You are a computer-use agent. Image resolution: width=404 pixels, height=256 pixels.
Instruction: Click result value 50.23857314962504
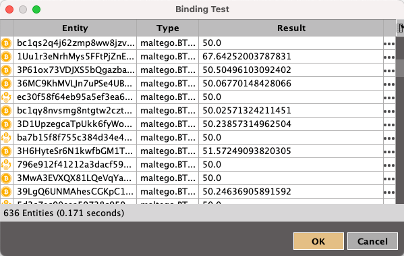pos(247,124)
